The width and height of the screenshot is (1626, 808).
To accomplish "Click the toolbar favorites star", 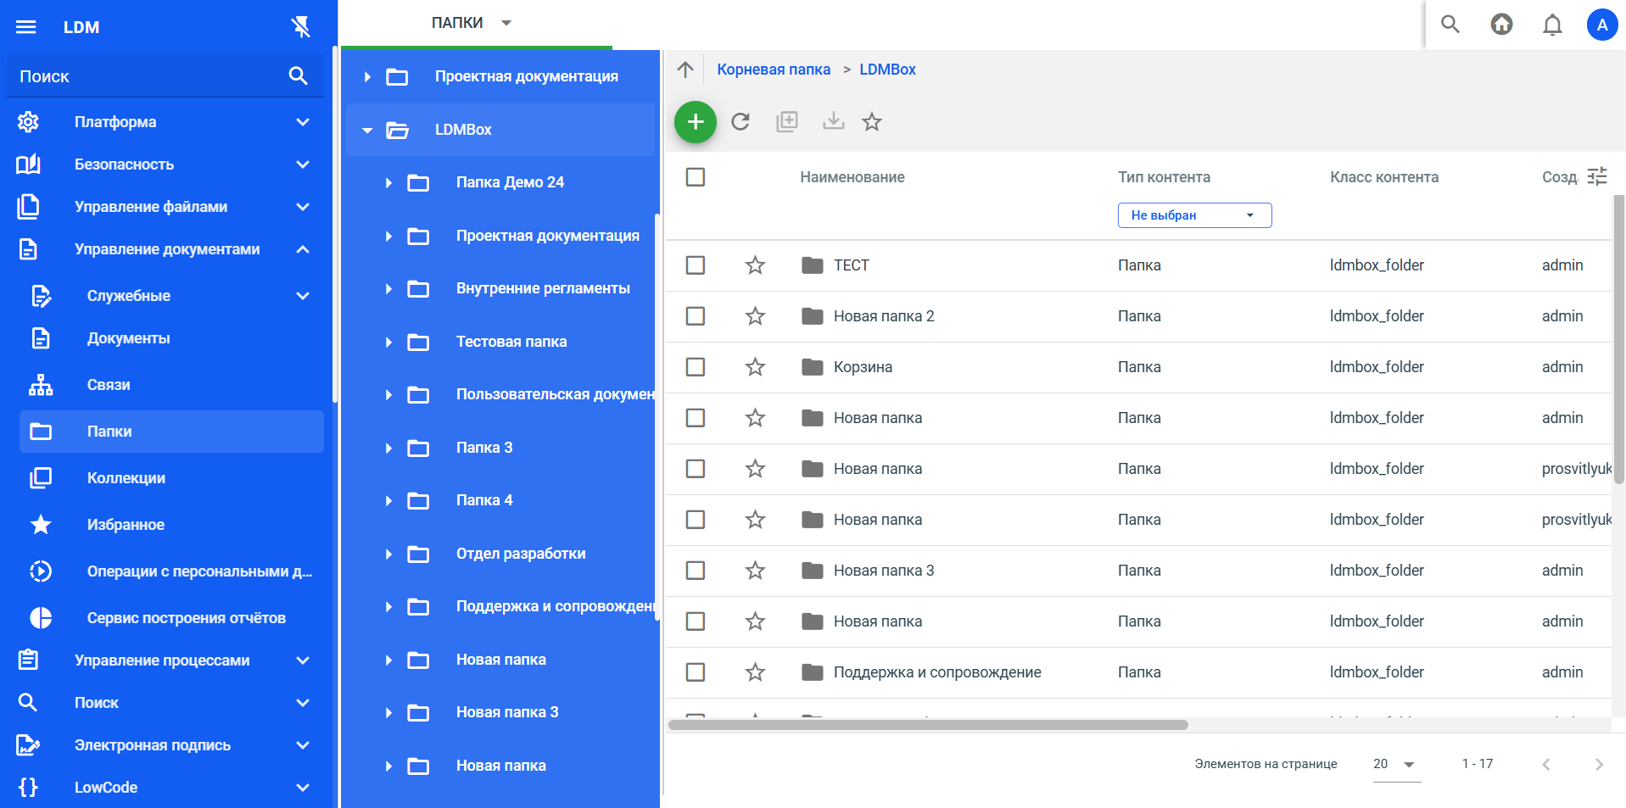I will 872,122.
